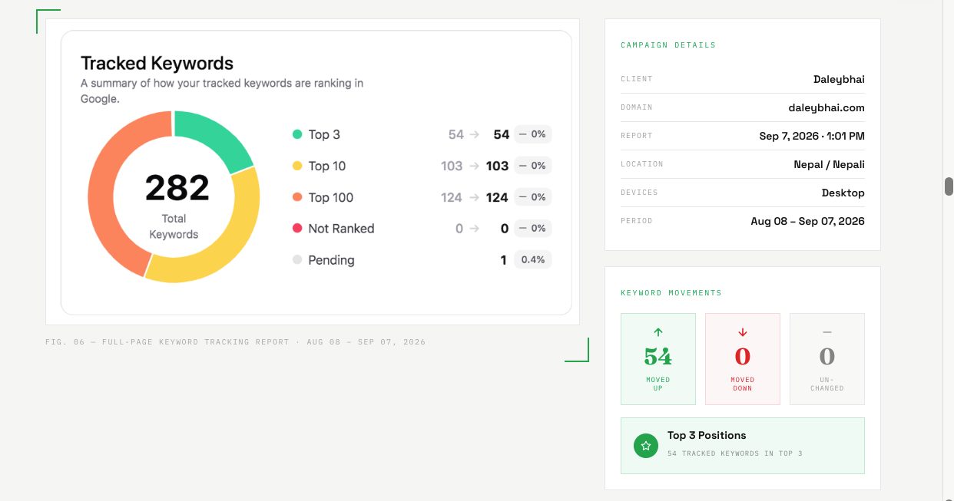
Task: Click the Desktop devices value
Action: tap(843, 193)
